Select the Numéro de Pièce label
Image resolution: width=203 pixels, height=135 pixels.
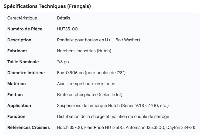coord(25,29)
